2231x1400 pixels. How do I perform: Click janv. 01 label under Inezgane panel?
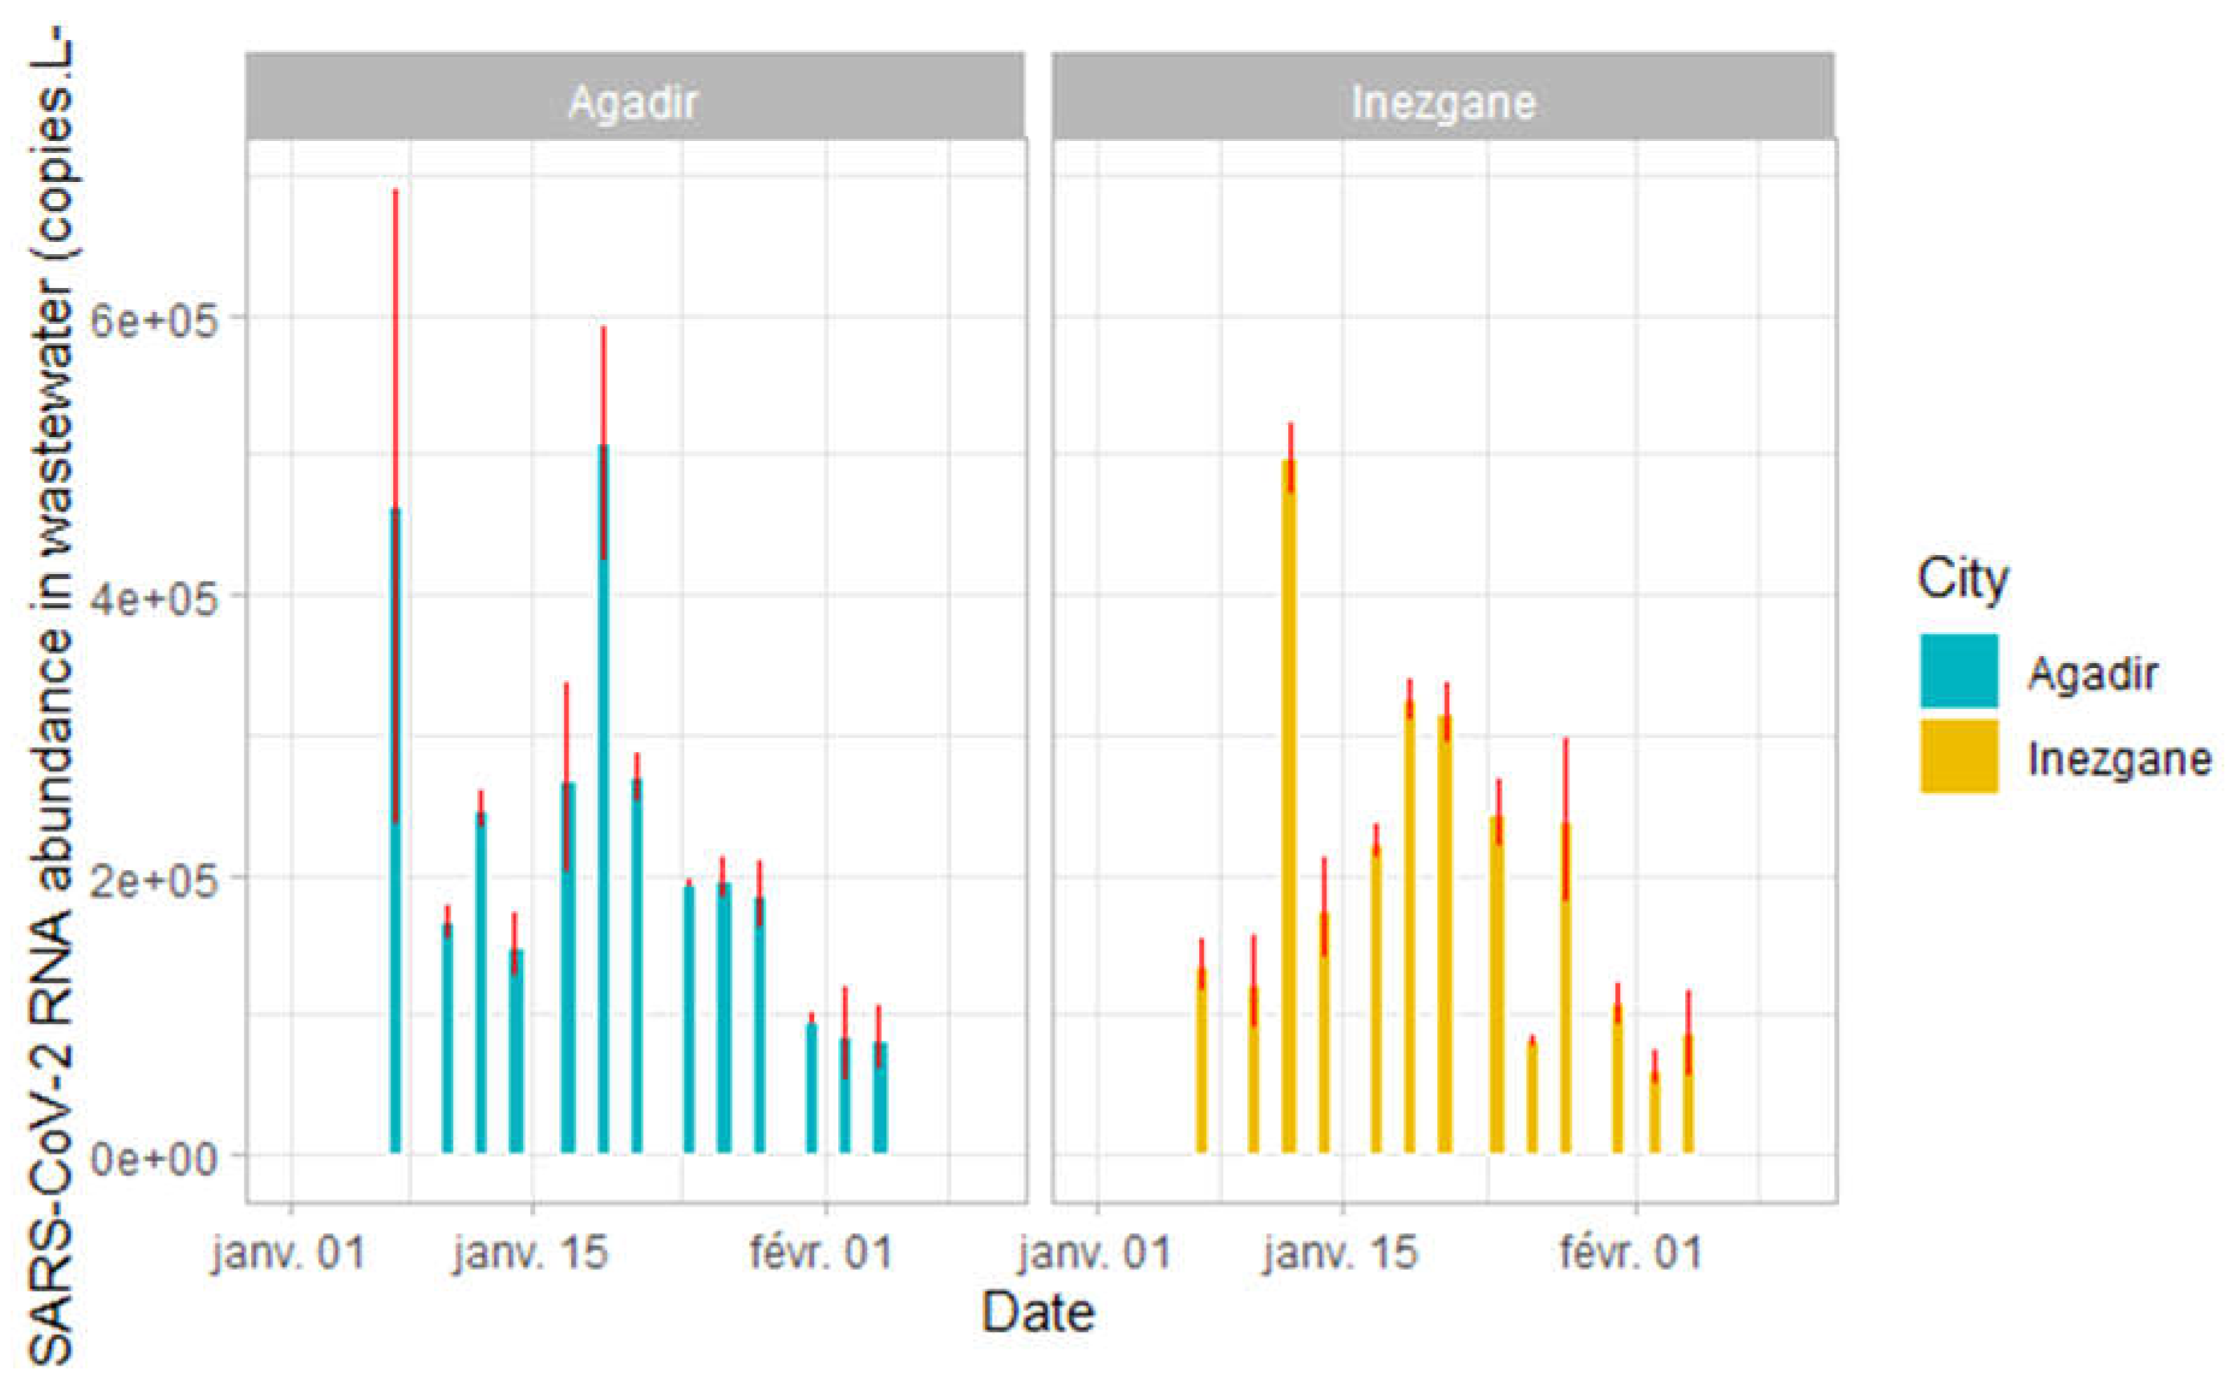[1095, 1254]
